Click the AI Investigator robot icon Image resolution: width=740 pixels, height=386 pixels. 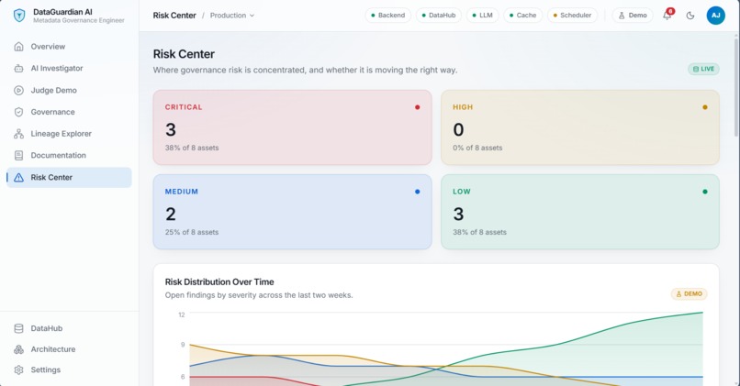pyautogui.click(x=19, y=69)
